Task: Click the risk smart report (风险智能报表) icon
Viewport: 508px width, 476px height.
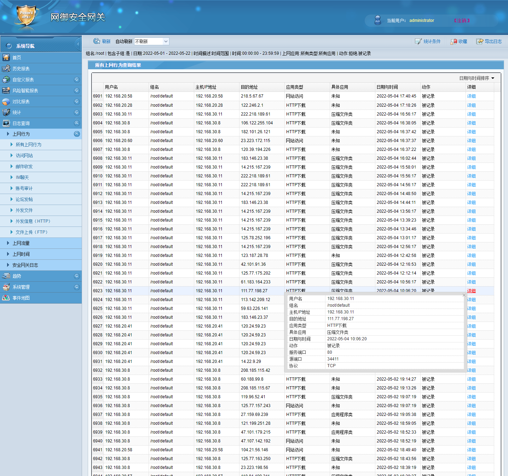Action: click(x=6, y=90)
